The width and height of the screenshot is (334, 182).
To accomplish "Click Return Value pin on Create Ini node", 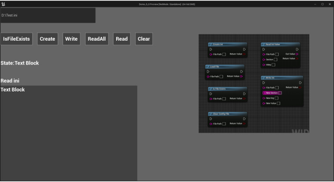I will point(244,54).
